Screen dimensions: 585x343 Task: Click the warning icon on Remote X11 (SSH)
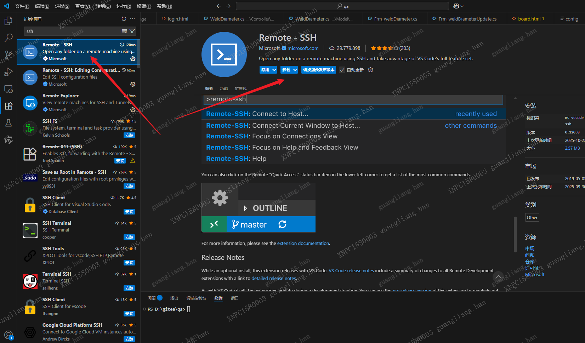[133, 161]
